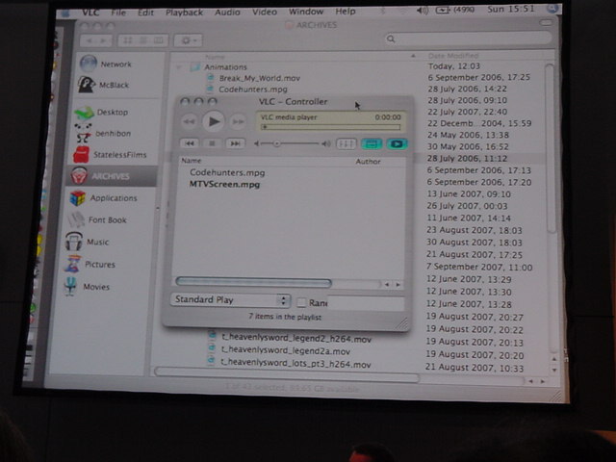The width and height of the screenshot is (616, 462).
Task: Click the Finder forward button
Action: pos(104,40)
